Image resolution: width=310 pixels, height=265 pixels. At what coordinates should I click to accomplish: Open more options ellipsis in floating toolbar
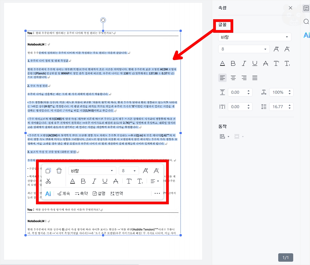tap(157, 193)
